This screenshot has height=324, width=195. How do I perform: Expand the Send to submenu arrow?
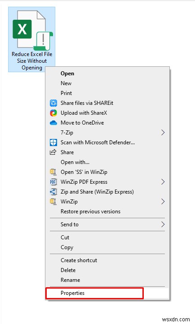[163, 225]
